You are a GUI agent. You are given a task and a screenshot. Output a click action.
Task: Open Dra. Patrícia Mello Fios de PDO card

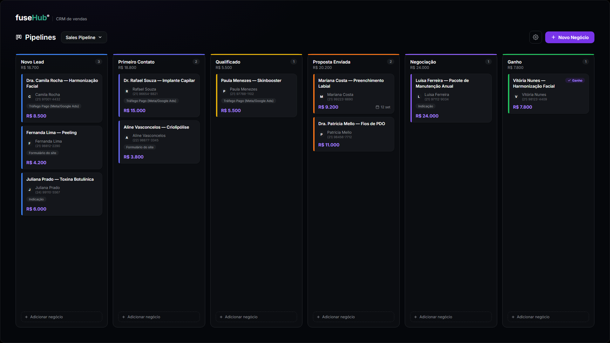[x=354, y=134]
